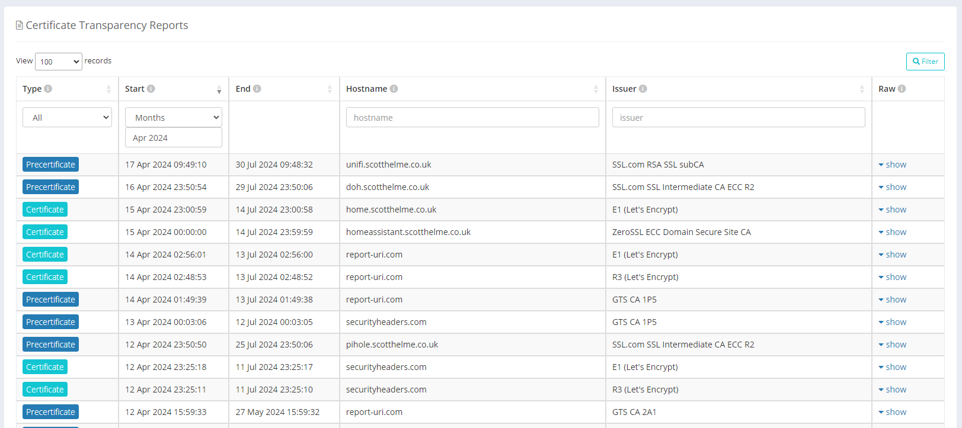962x428 pixels.
Task: Click the info icon next to Hostname
Action: tap(394, 89)
